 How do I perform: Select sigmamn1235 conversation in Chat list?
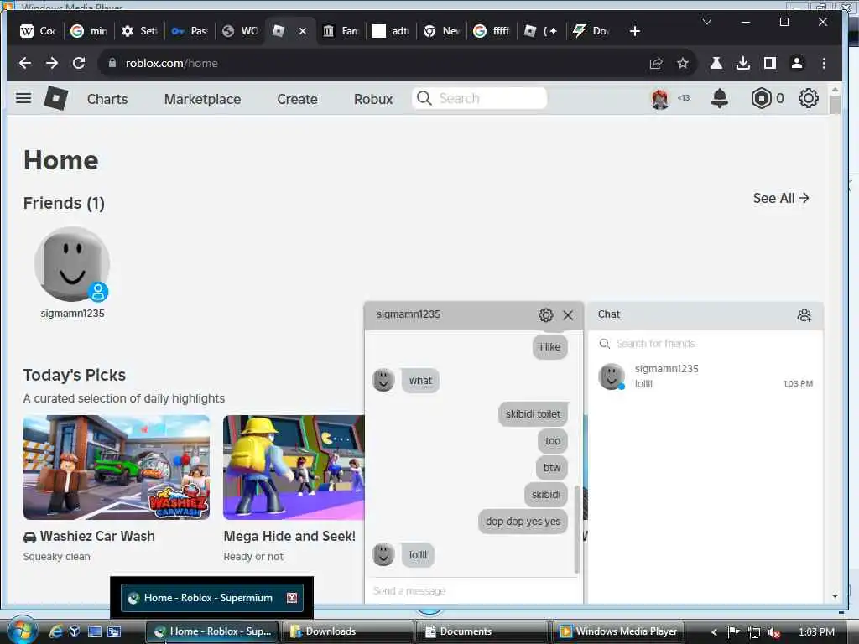point(705,377)
